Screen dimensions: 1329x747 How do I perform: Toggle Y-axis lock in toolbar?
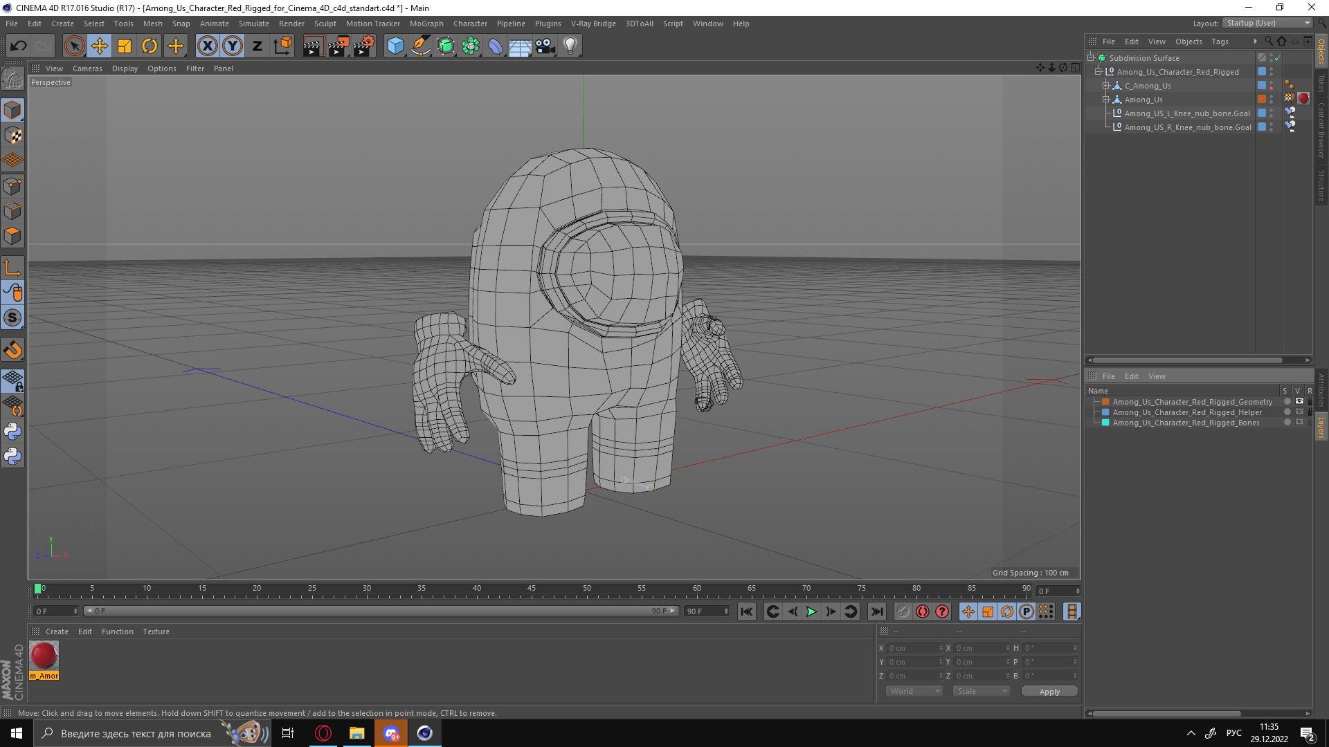coord(233,46)
